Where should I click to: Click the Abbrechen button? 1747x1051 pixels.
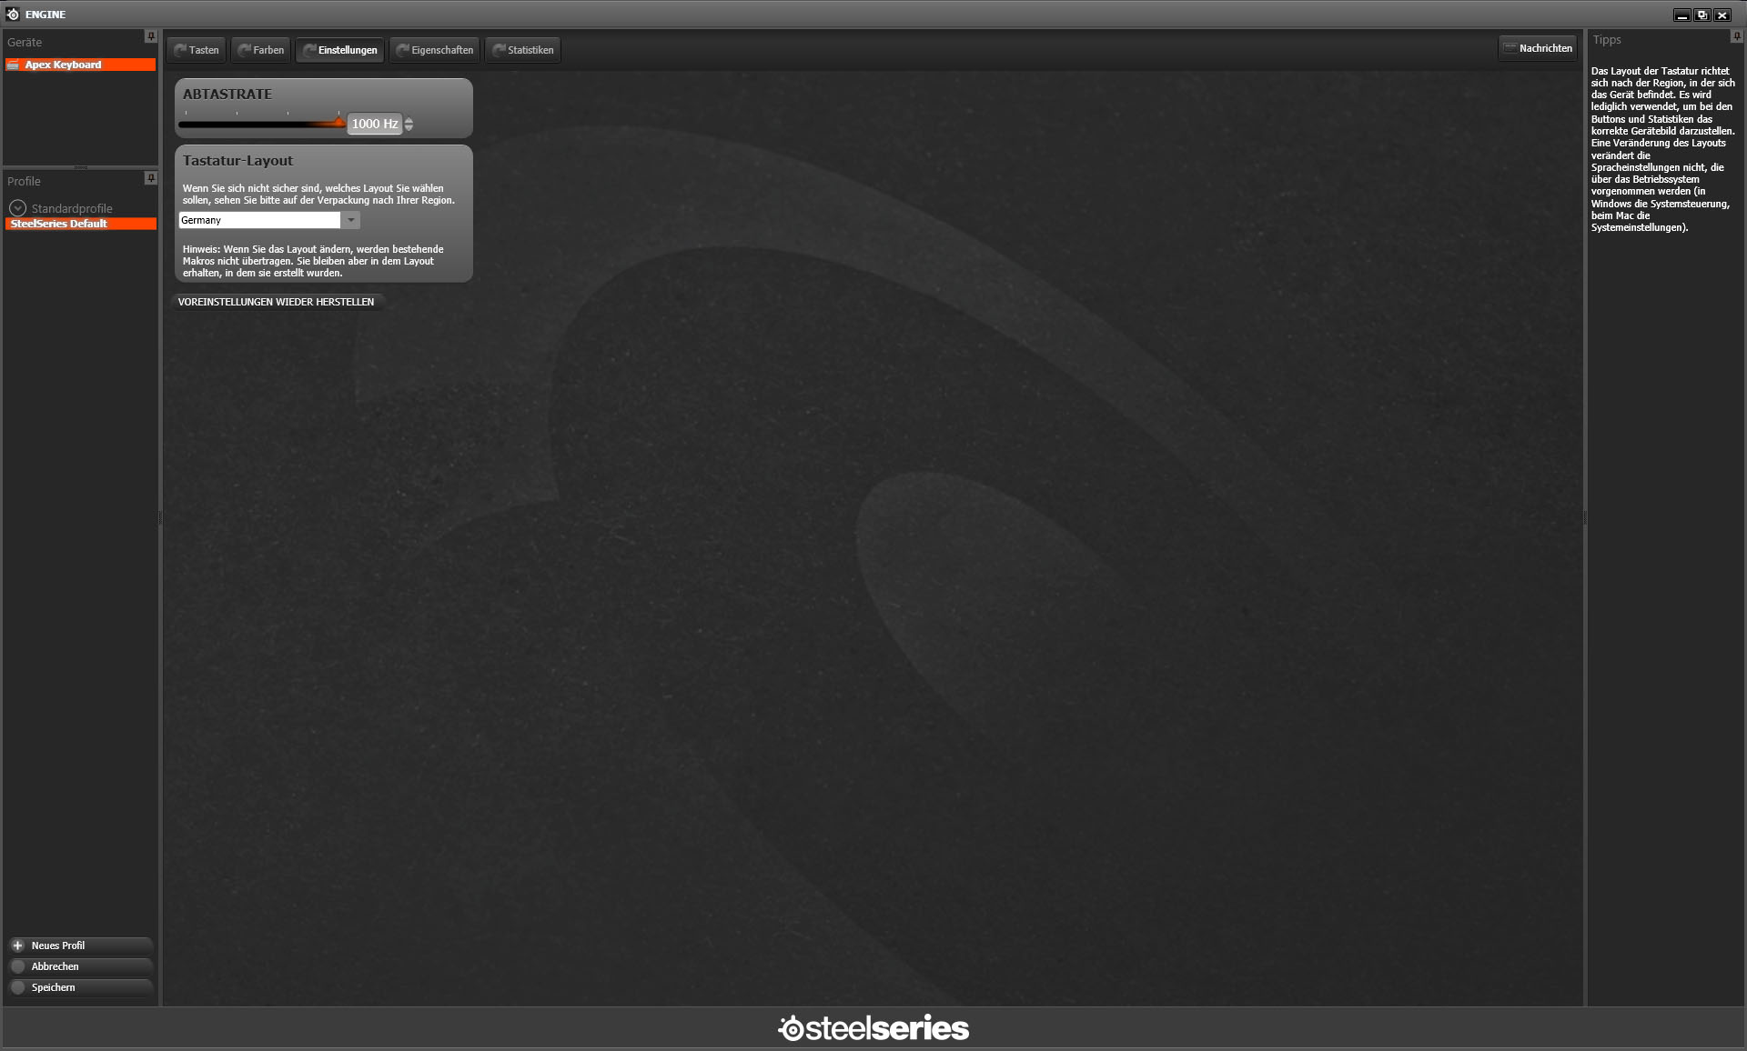click(x=80, y=966)
